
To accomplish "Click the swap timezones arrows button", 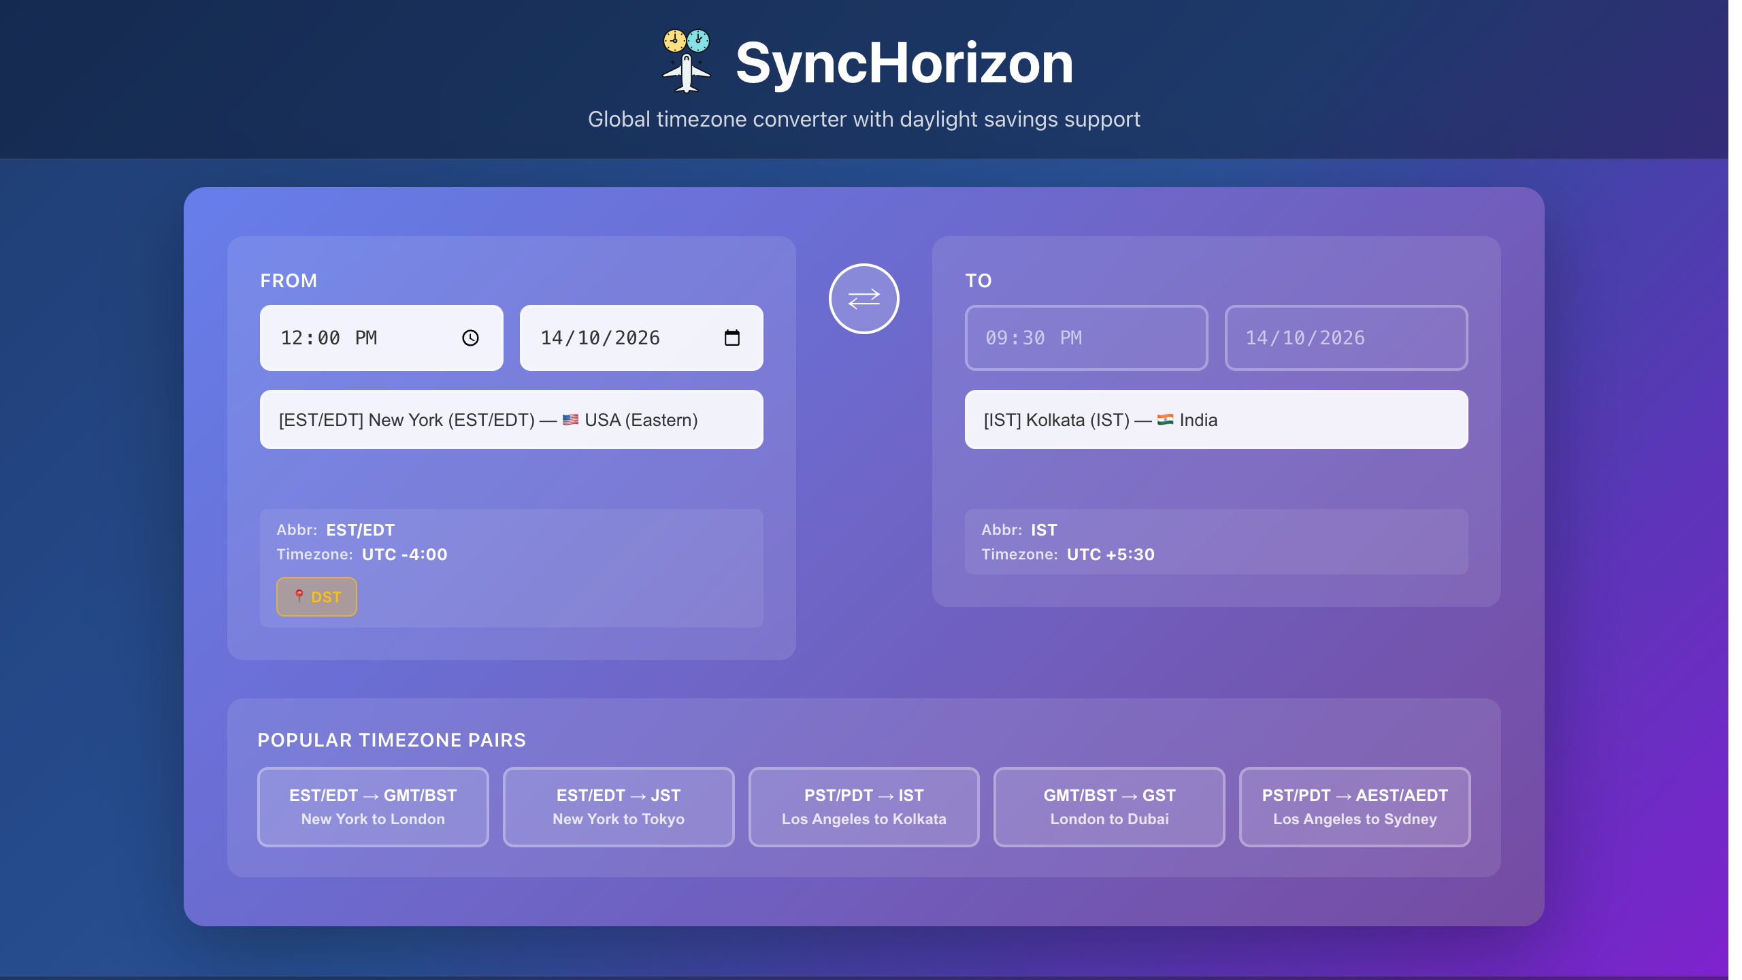I will [x=864, y=299].
